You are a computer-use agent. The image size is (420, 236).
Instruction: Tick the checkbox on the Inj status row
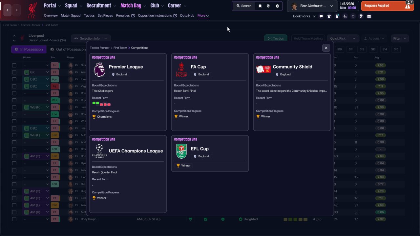point(14,86)
